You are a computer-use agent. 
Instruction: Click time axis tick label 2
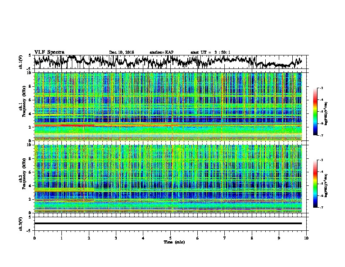89,238
